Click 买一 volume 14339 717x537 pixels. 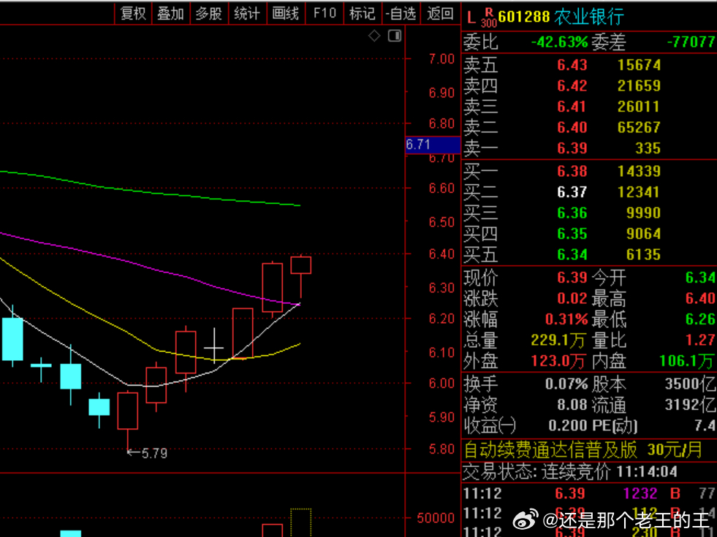click(639, 172)
